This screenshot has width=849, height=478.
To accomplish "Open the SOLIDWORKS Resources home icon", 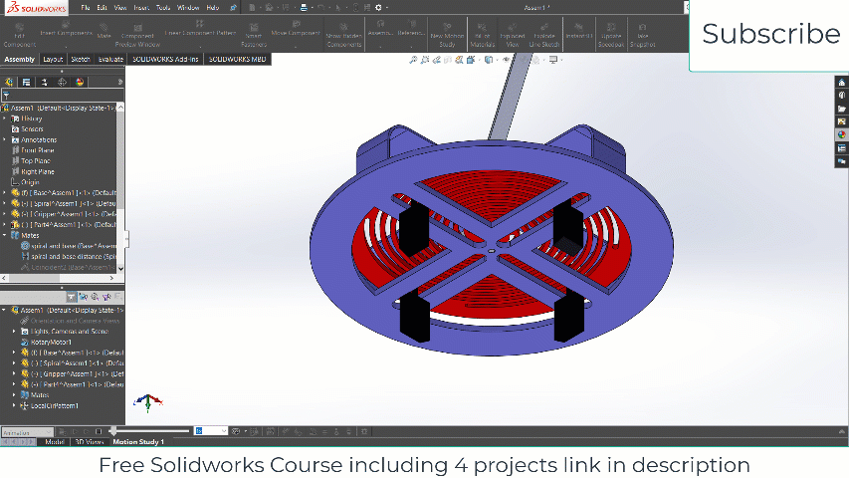I will coord(841,83).
